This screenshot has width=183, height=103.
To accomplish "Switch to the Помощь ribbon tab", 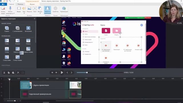I will tap(20, 4).
